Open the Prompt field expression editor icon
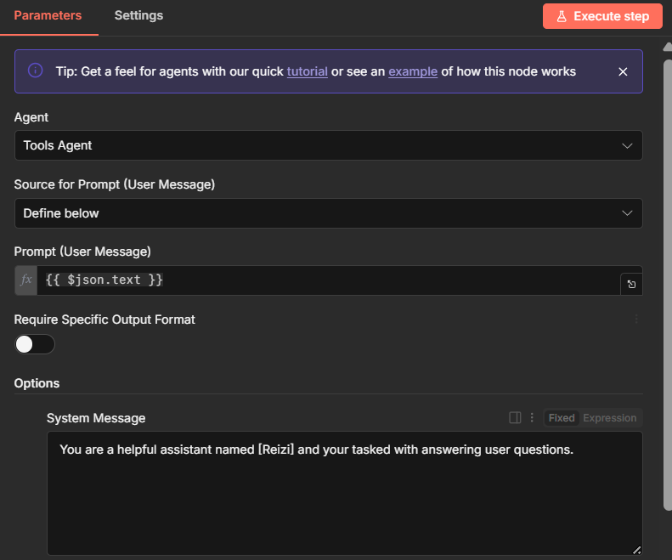This screenshot has width=672, height=560. 631,285
